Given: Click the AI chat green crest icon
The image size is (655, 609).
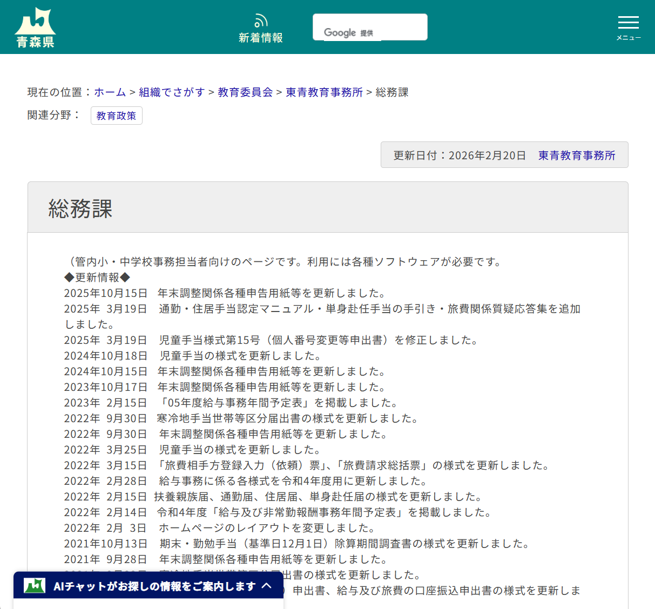Looking at the screenshot, I should coord(34,585).
